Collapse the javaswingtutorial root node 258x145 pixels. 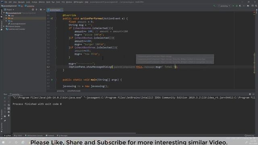pos(4,13)
